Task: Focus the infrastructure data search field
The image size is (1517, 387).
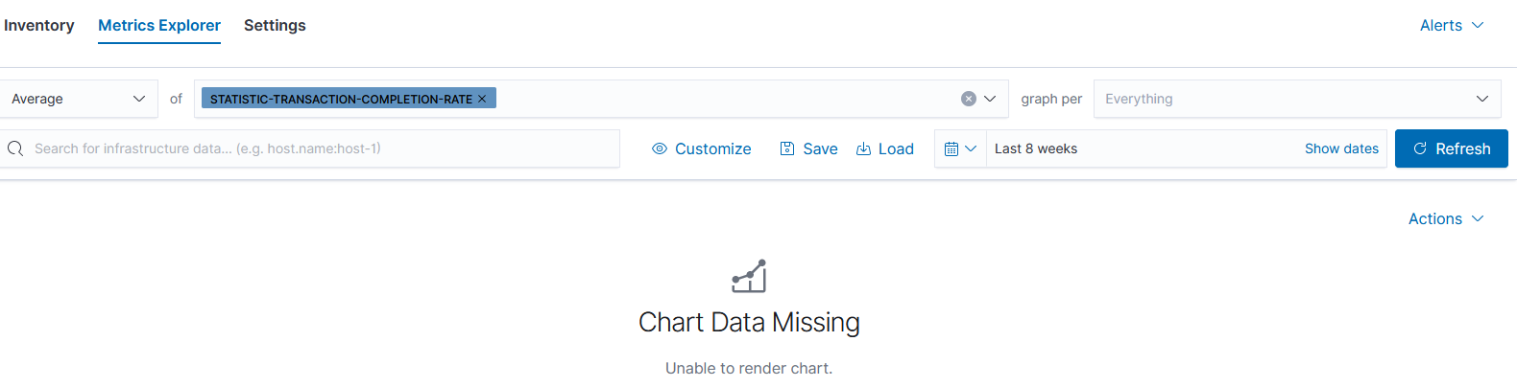Action: point(317,148)
